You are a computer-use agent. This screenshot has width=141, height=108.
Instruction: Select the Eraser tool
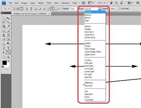pos(4,39)
